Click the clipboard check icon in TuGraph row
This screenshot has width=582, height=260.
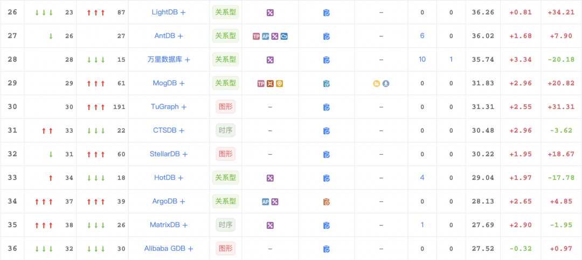click(x=327, y=107)
